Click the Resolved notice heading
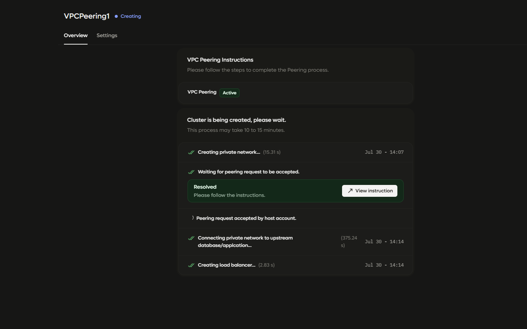The image size is (527, 329). [205, 187]
